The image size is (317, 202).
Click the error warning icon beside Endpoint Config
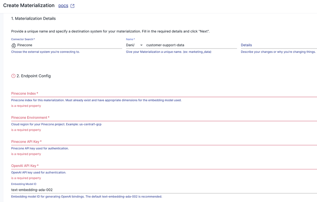[x=13, y=76]
